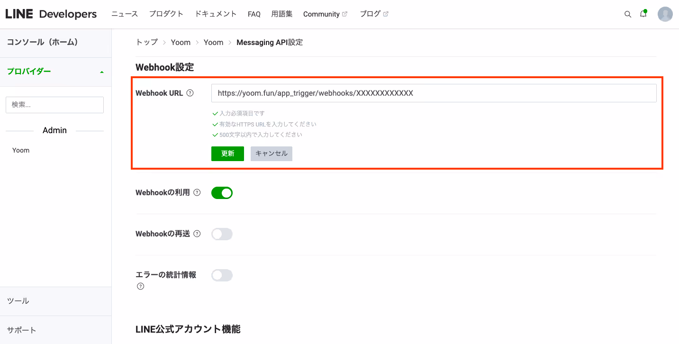Open the FAQ menu item
The image size is (679, 344).
(254, 14)
